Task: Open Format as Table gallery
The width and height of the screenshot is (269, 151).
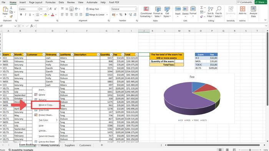Action: tap(158, 12)
